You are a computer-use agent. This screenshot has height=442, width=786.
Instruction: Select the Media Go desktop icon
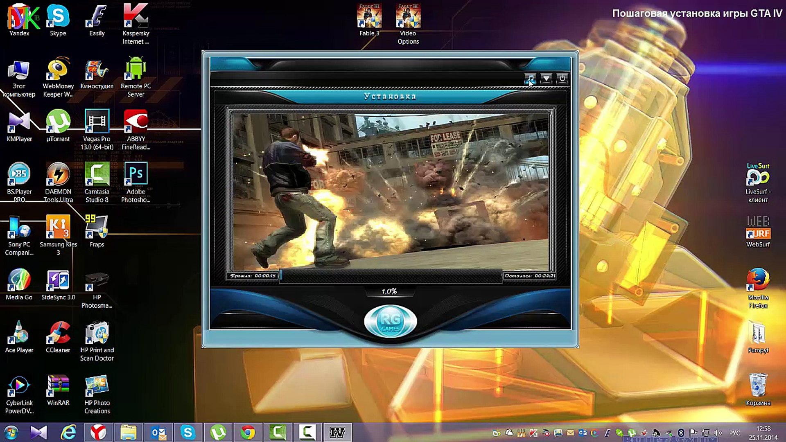point(19,284)
